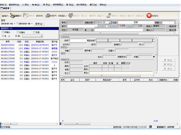181x135 pixels.
Task: Tick the 作废 checkbox
Action: click(x=34, y=32)
